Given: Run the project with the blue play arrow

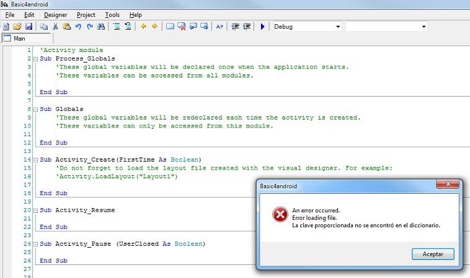Looking at the screenshot, I should 262,27.
